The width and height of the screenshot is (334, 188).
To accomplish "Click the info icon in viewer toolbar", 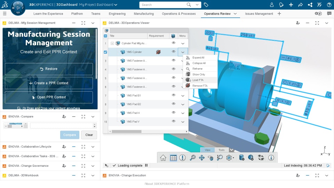I will click(x=271, y=158).
